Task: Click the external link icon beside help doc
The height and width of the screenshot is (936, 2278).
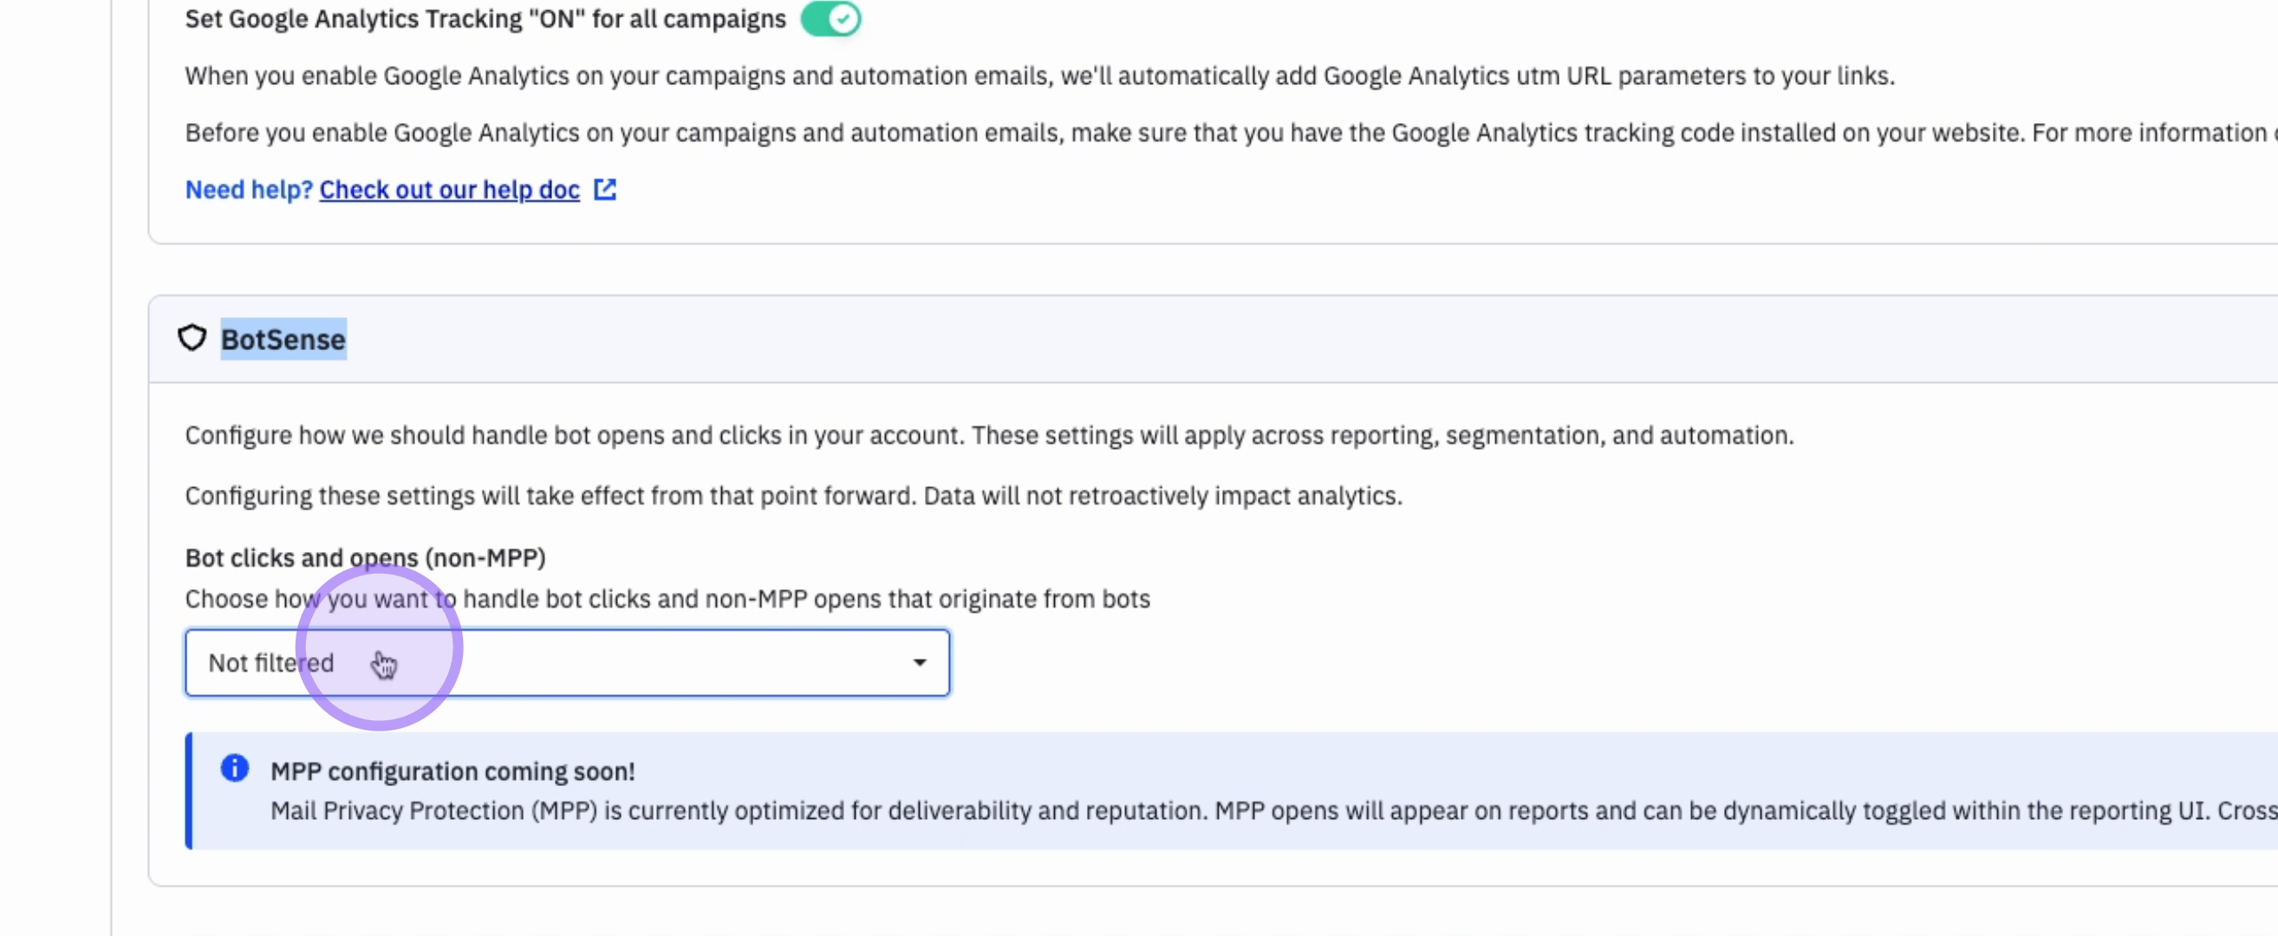Action: (x=605, y=189)
